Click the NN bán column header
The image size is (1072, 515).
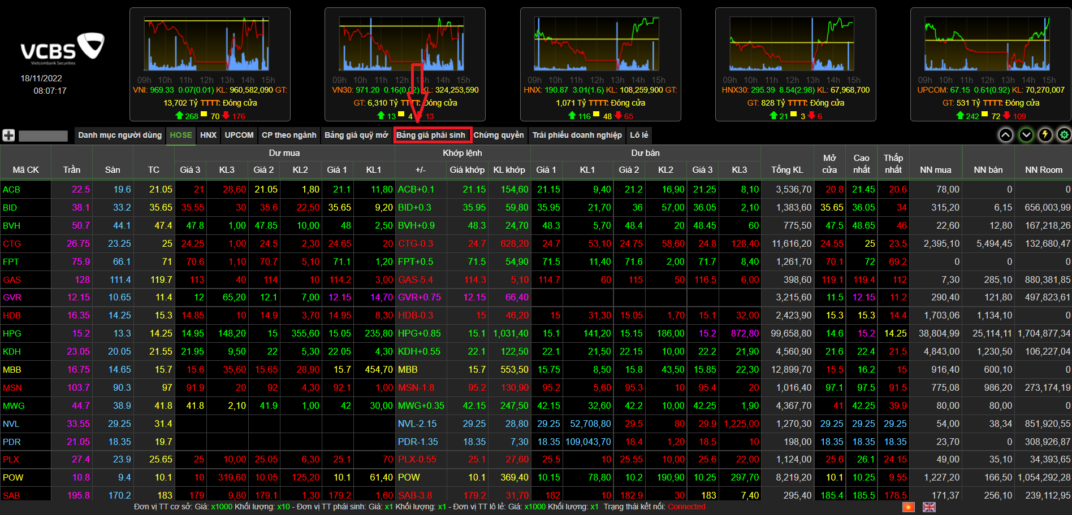pyautogui.click(x=988, y=169)
